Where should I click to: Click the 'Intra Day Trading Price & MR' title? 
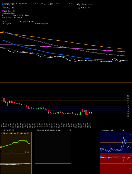(x=49, y=130)
